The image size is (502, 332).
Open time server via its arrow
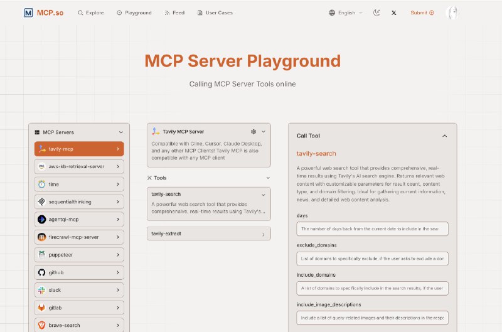(118, 185)
